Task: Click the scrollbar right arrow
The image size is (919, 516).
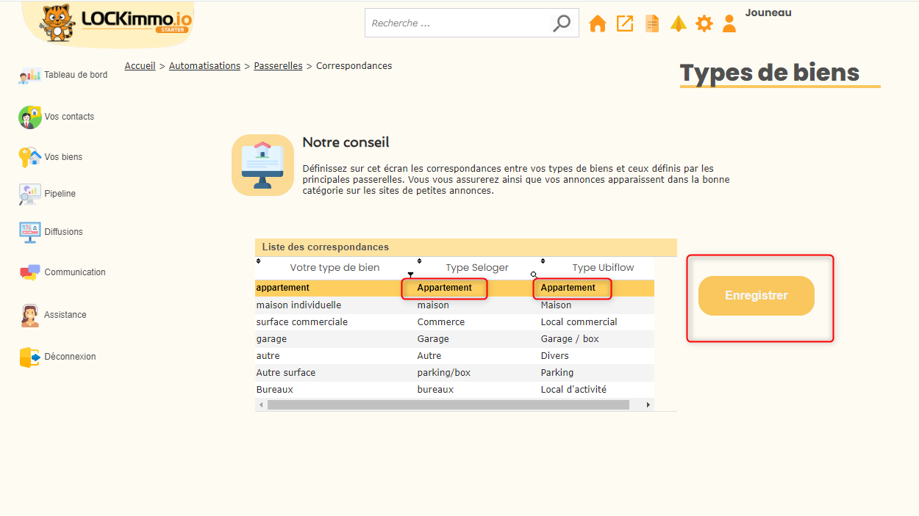Action: (x=648, y=405)
